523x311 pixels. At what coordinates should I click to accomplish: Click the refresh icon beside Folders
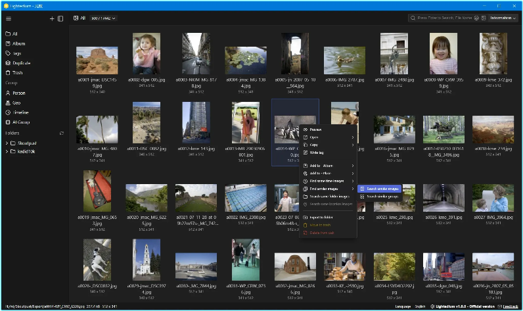[x=62, y=133]
